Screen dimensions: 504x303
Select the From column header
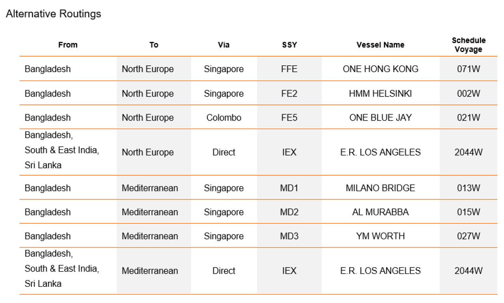[68, 45]
